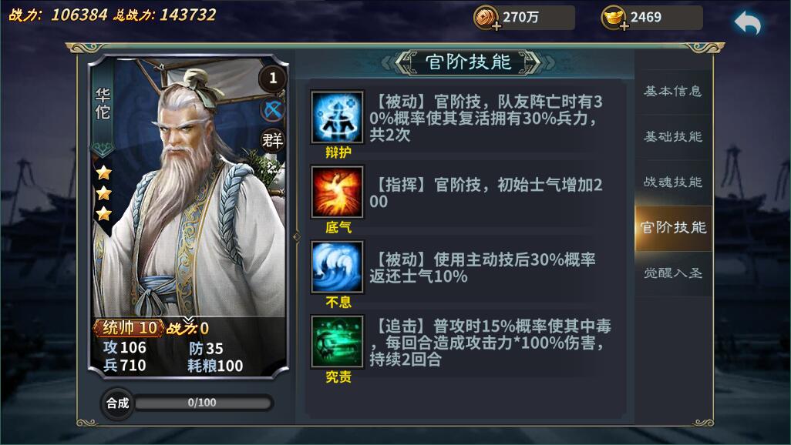Select the 官阶技能 tab
The image size is (791, 445).
[x=673, y=228]
